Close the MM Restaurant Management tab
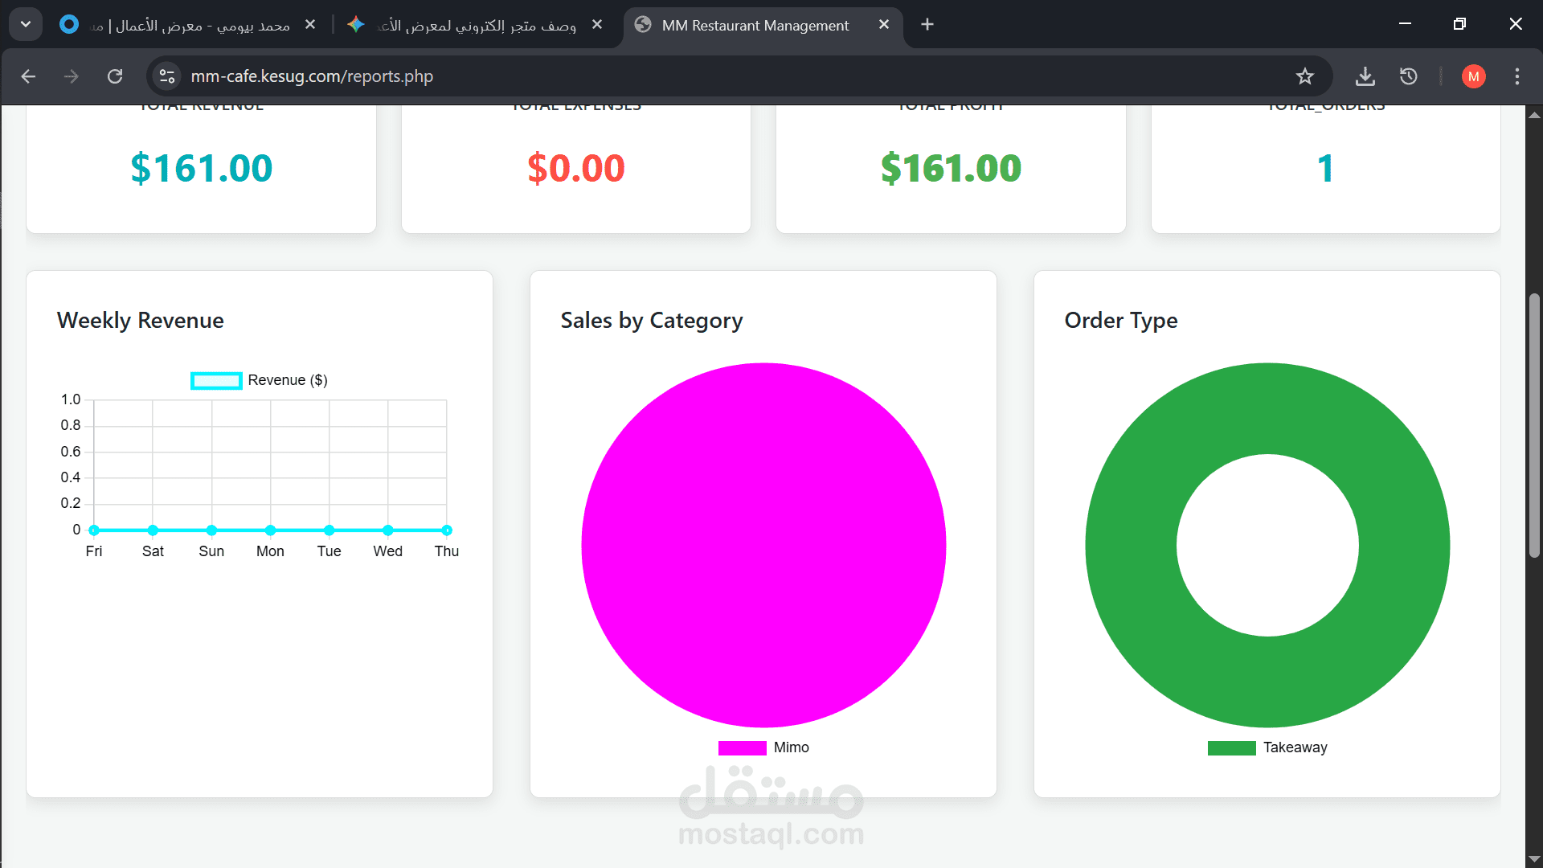This screenshot has width=1543, height=868. [884, 25]
